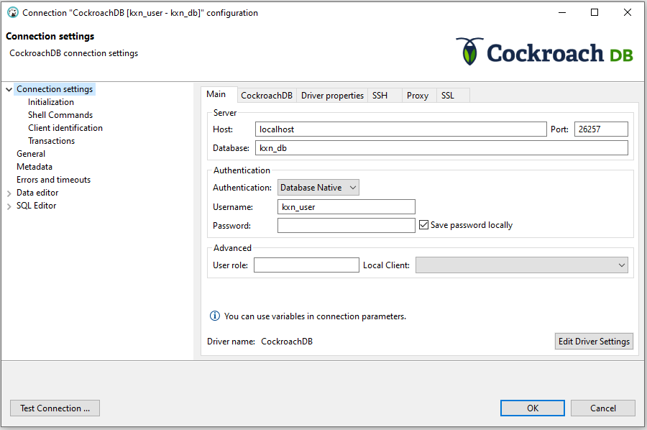Confirm with the OK button
This screenshot has height=430, width=647.
(532, 408)
